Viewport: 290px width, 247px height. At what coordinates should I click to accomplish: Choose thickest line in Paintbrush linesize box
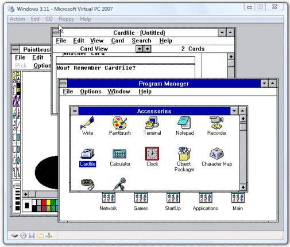tap(17, 208)
